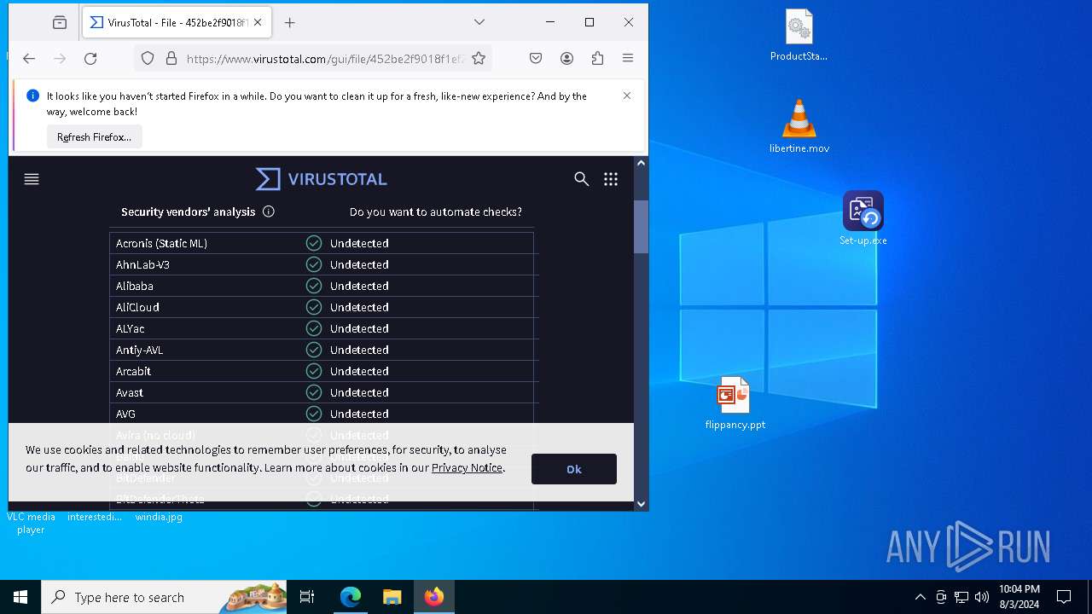Select the Avast vendor name

(130, 392)
